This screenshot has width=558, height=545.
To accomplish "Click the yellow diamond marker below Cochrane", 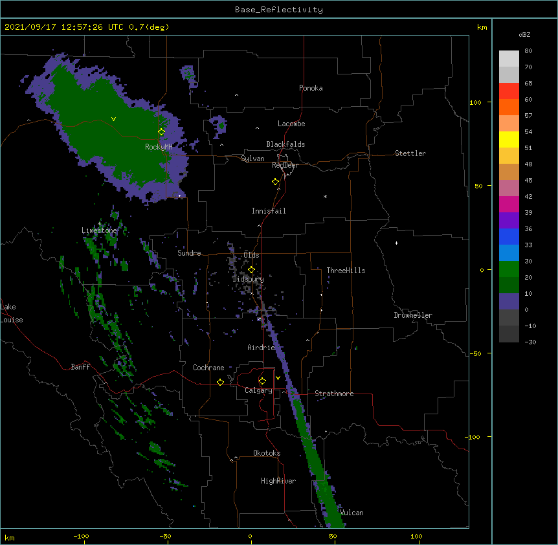I will (220, 382).
